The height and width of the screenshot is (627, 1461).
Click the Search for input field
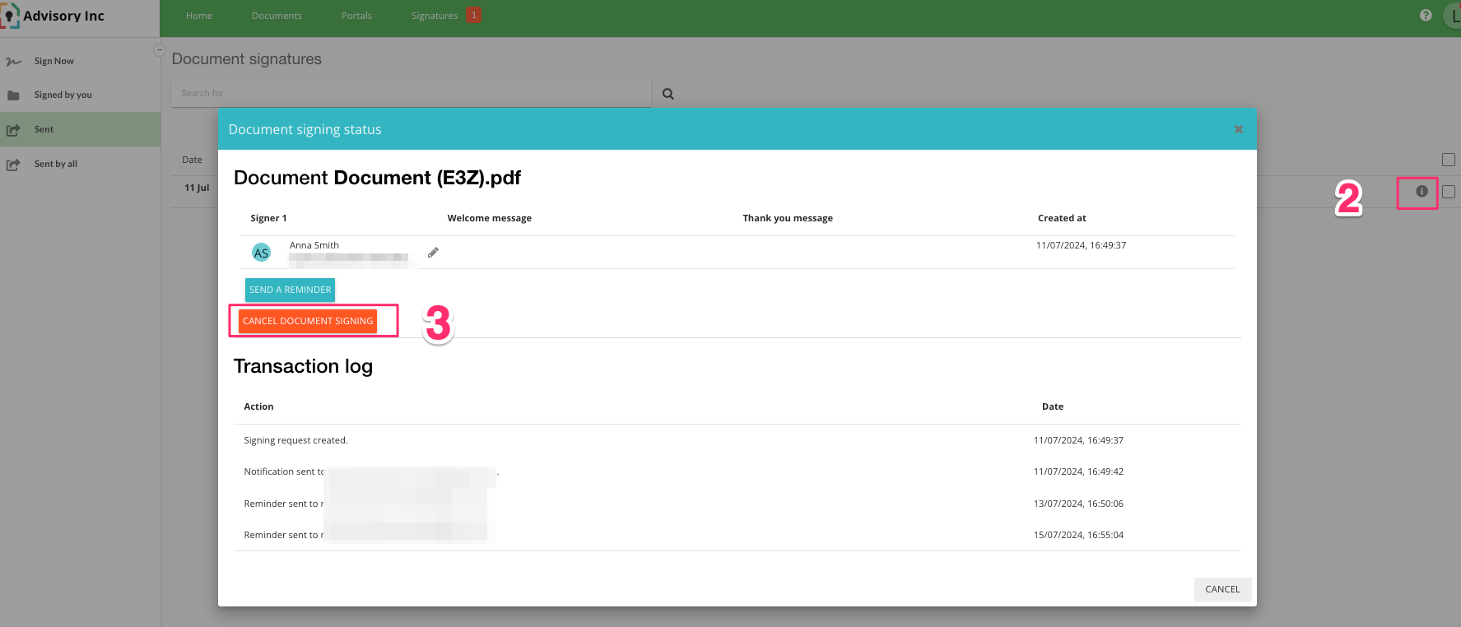point(410,94)
